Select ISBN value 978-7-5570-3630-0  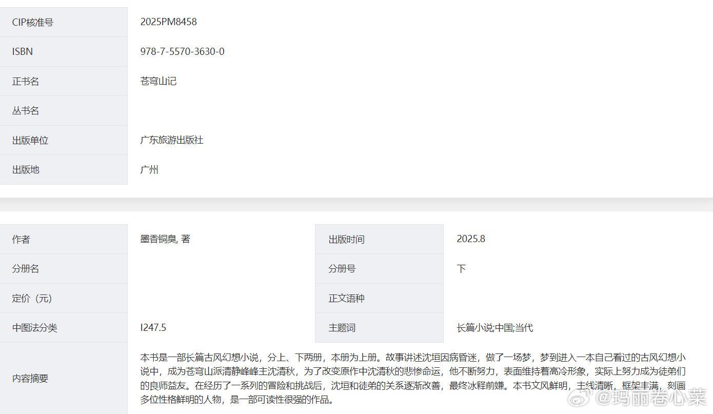tap(183, 52)
